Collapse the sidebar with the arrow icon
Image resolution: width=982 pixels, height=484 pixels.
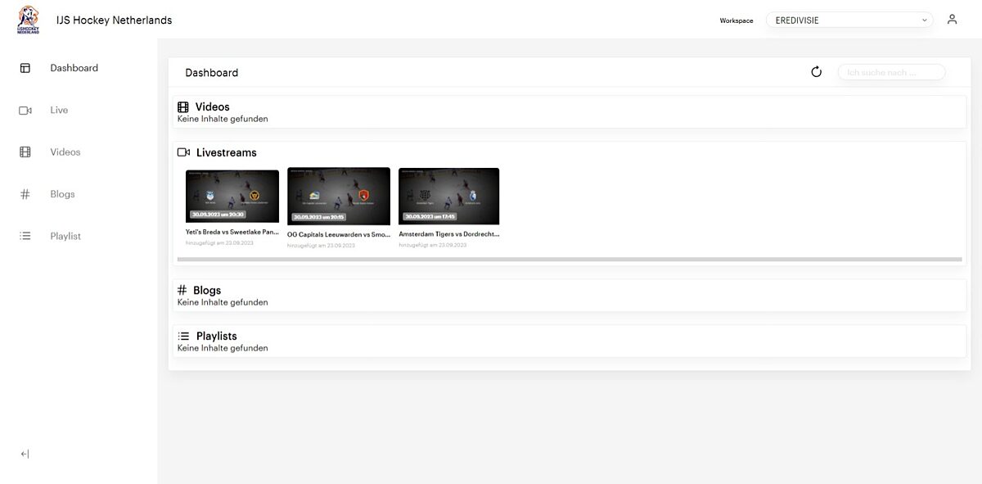(25, 454)
